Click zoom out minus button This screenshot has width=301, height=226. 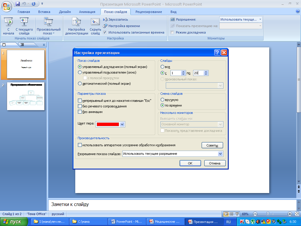[x=255, y=214]
